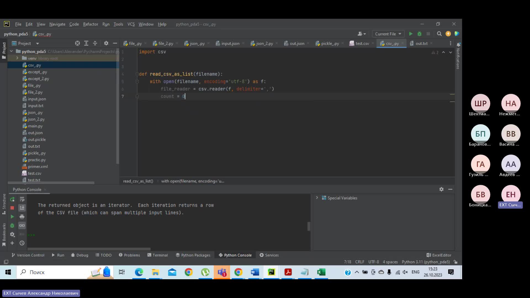Browse console history clock icon
The height and width of the screenshot is (298, 530).
tap(22, 243)
